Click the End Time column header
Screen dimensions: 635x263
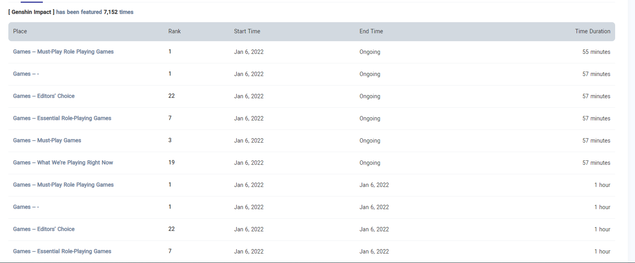(x=371, y=31)
